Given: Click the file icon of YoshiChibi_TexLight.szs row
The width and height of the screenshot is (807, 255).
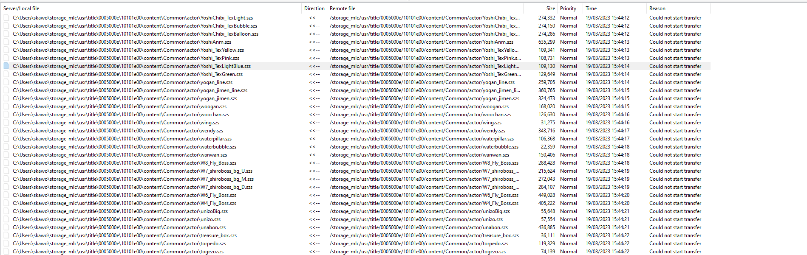Looking at the screenshot, I should pyautogui.click(x=6, y=18).
